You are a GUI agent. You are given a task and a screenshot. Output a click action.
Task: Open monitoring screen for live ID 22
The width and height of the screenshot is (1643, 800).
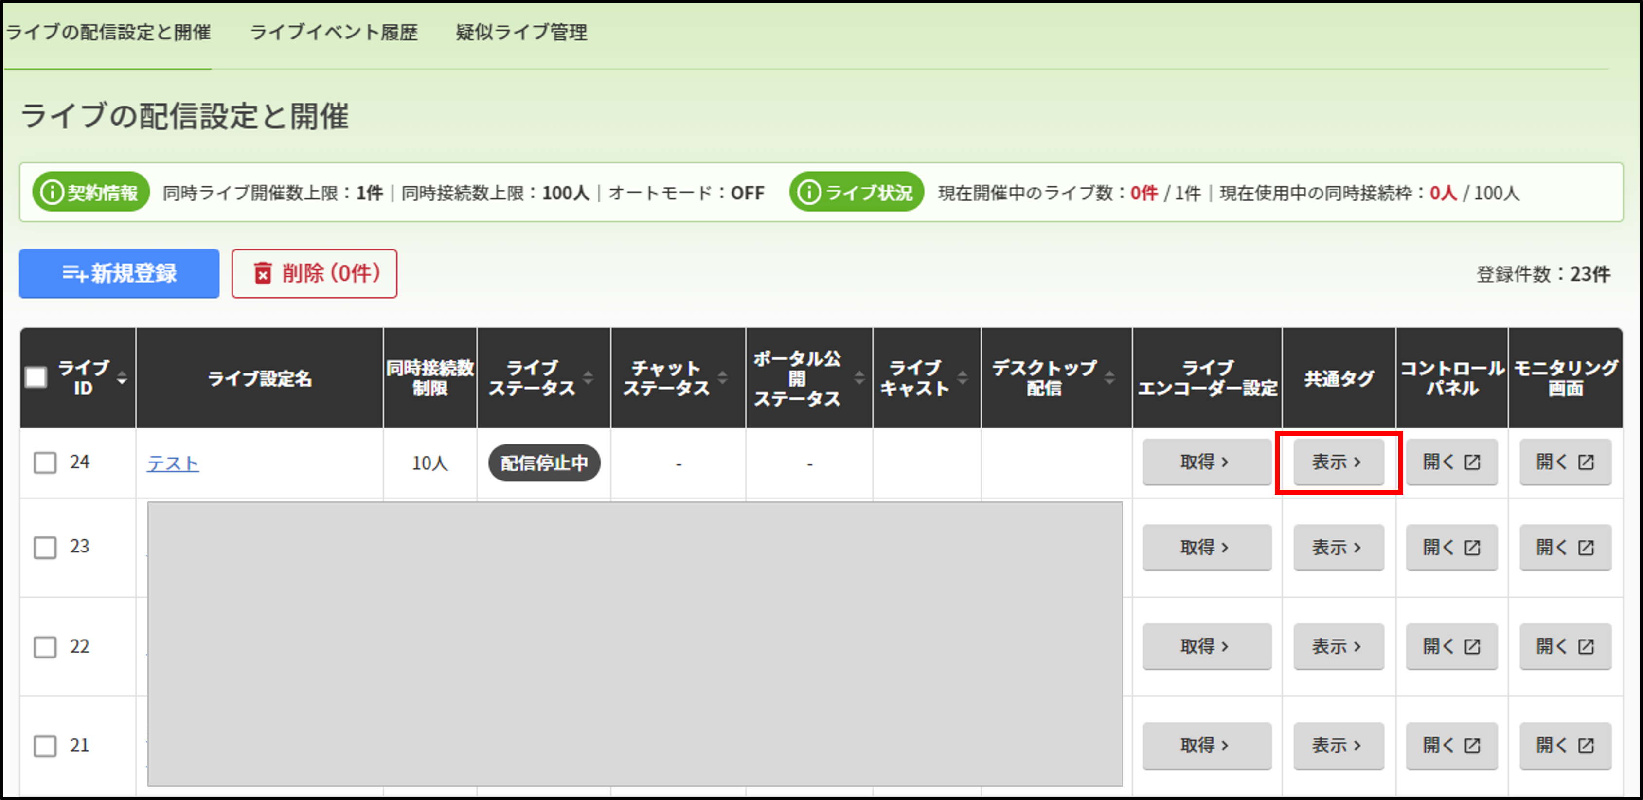click(1565, 647)
